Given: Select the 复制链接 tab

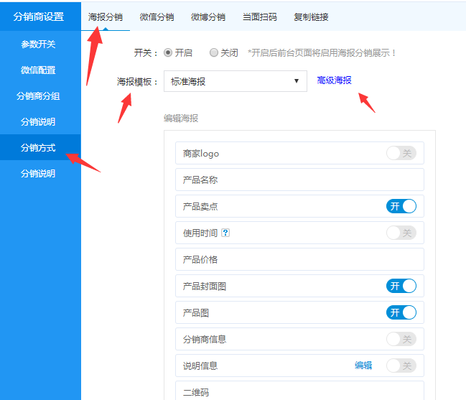Looking at the screenshot, I should 311,17.
